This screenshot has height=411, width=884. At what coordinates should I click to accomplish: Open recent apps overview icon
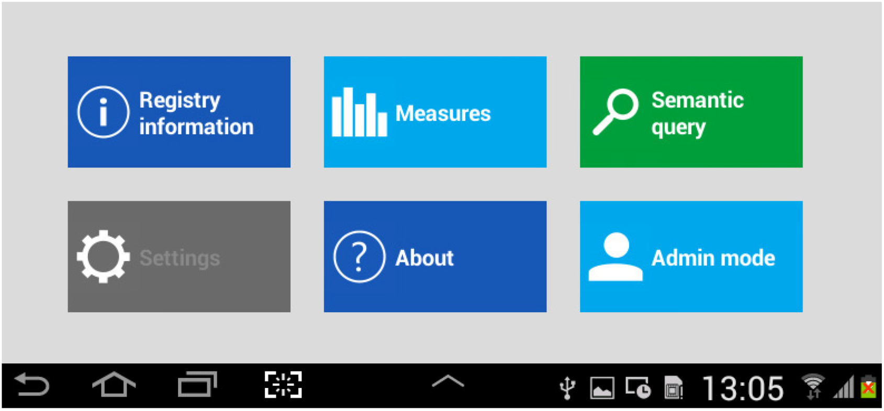point(197,385)
